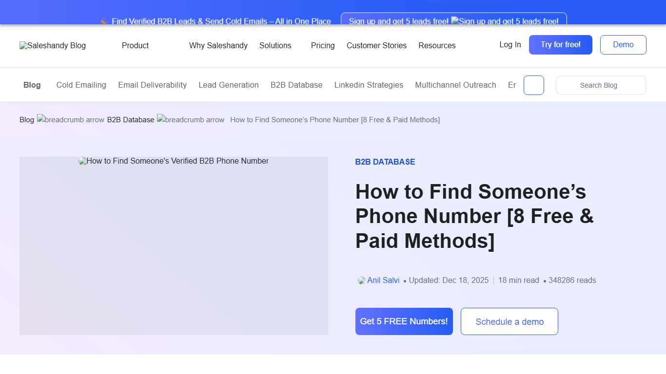
Task: Click the Saleshandy Blog logo
Action: point(52,45)
